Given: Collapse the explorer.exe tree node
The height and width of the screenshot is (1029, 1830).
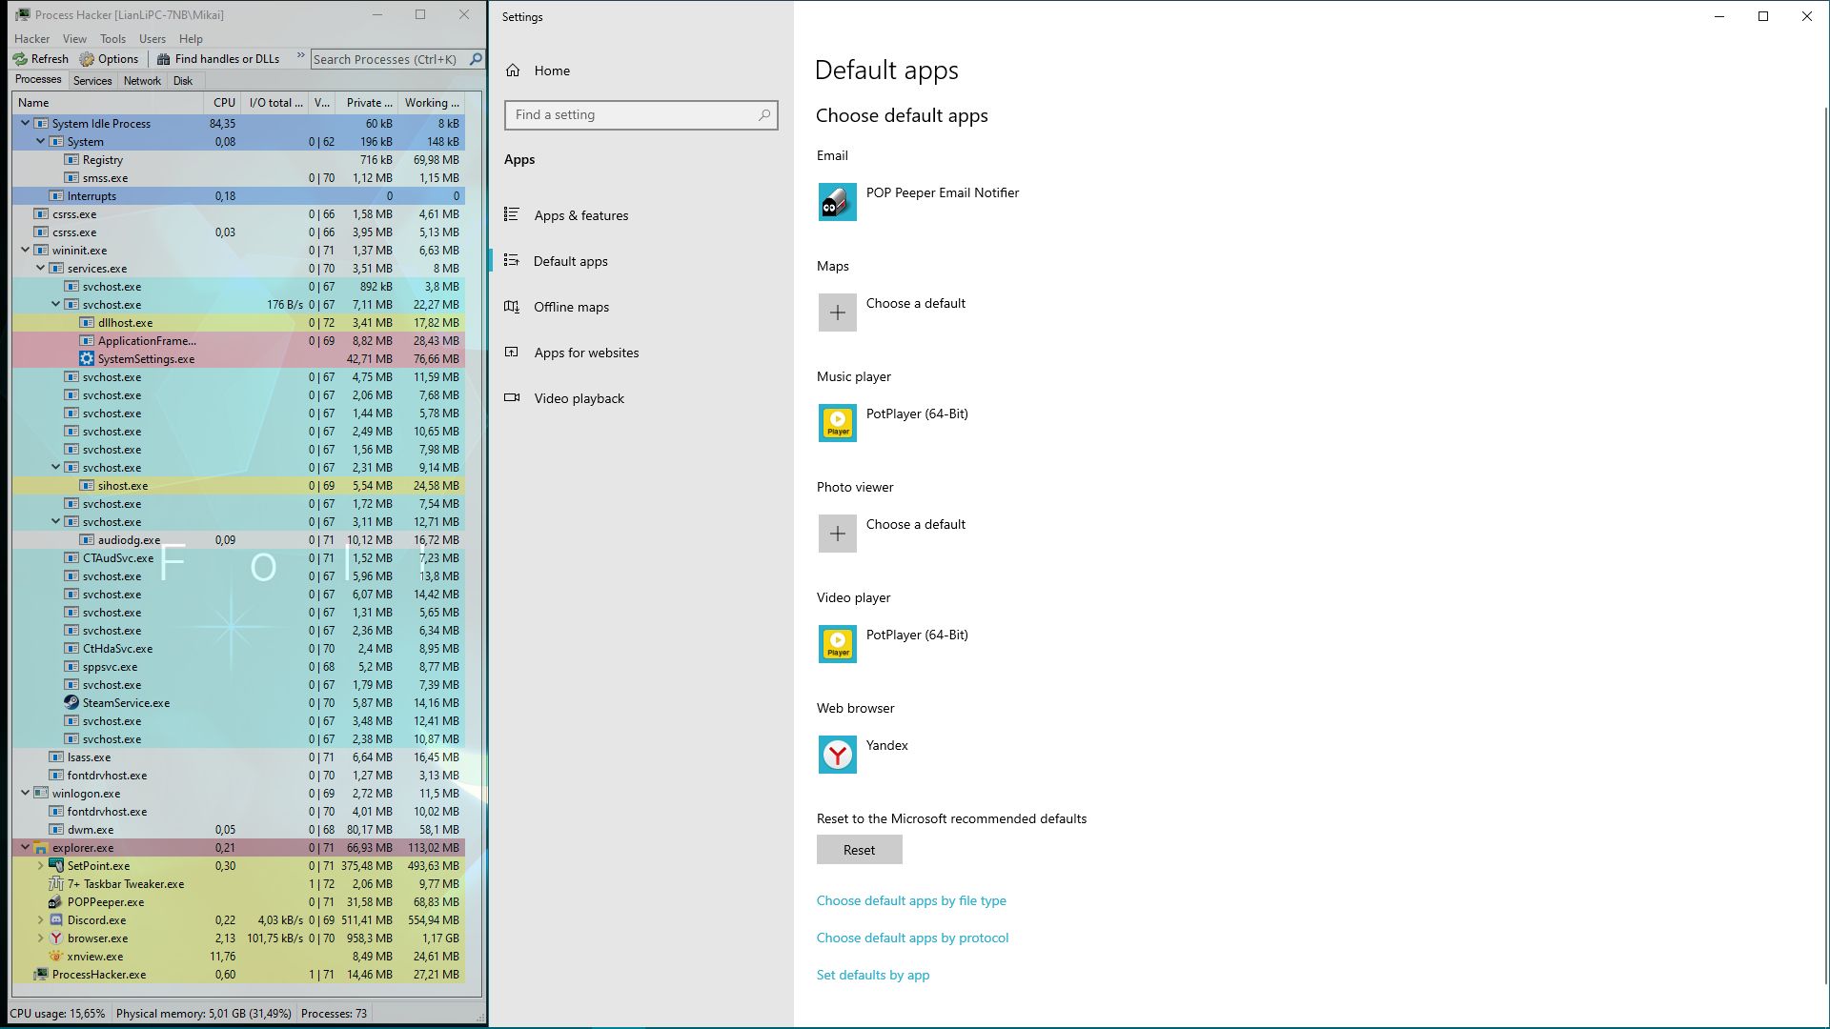Looking at the screenshot, I should (x=26, y=848).
